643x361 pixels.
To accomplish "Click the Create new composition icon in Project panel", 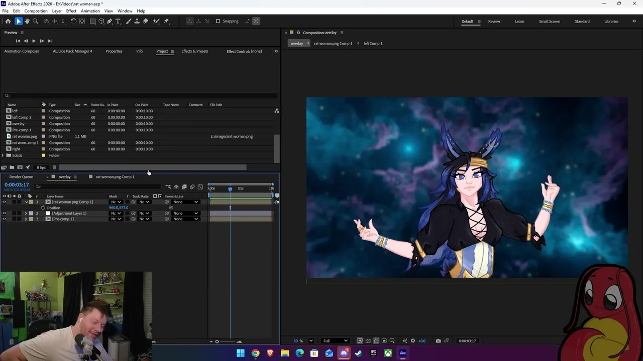I will [x=20, y=167].
